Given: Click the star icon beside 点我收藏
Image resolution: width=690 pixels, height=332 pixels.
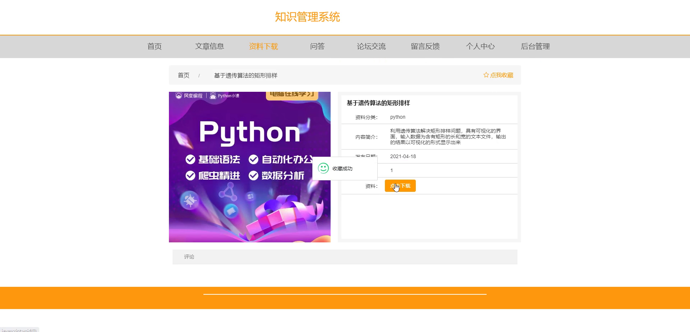Looking at the screenshot, I should 486,75.
